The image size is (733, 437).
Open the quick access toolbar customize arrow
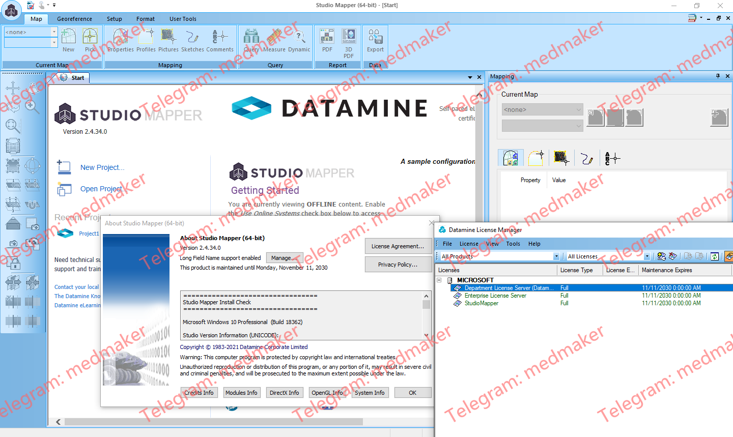pos(54,5)
